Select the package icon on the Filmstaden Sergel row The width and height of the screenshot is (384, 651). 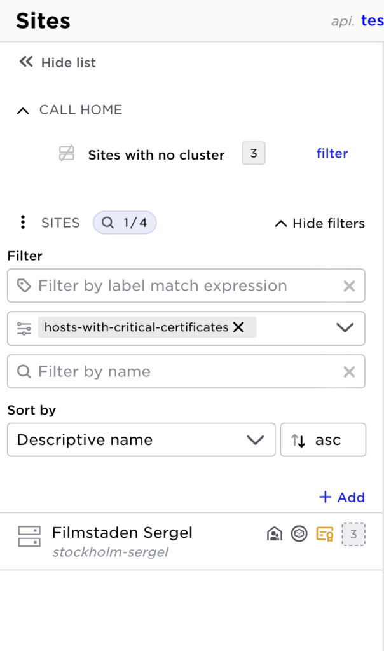tap(299, 534)
